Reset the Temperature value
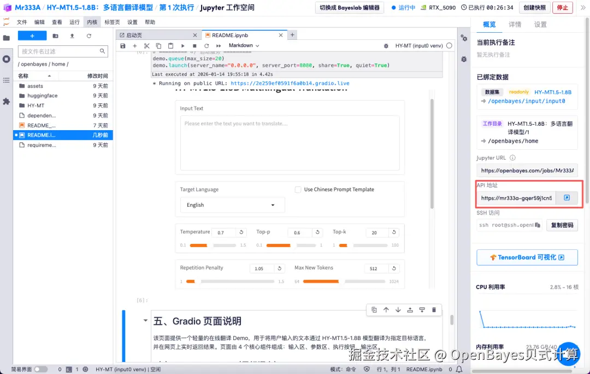This screenshot has height=374, width=590. (x=241, y=232)
